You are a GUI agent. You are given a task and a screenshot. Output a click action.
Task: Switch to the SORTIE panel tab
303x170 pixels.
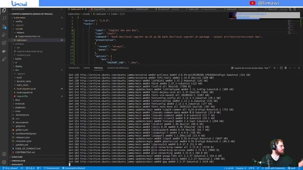click(x=87, y=68)
